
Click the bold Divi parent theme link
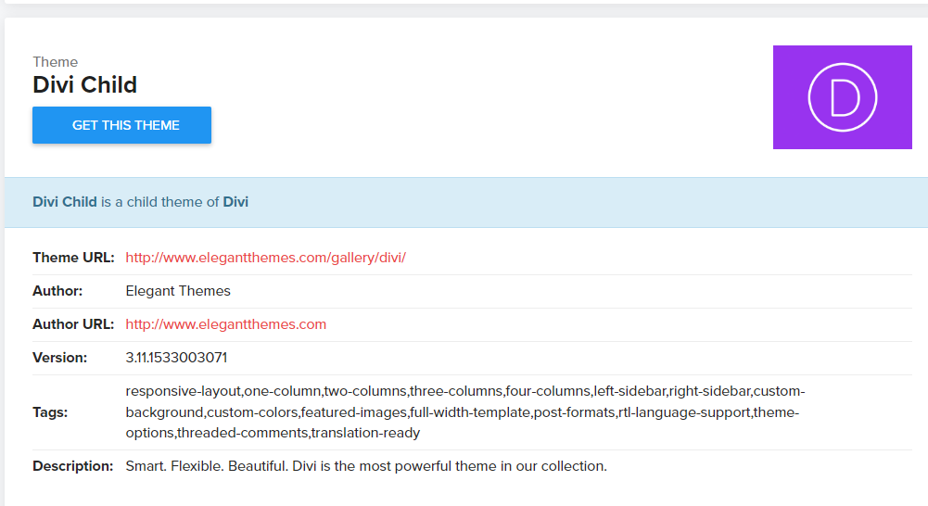235,202
